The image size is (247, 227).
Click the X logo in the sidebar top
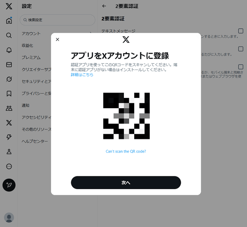(9, 6)
